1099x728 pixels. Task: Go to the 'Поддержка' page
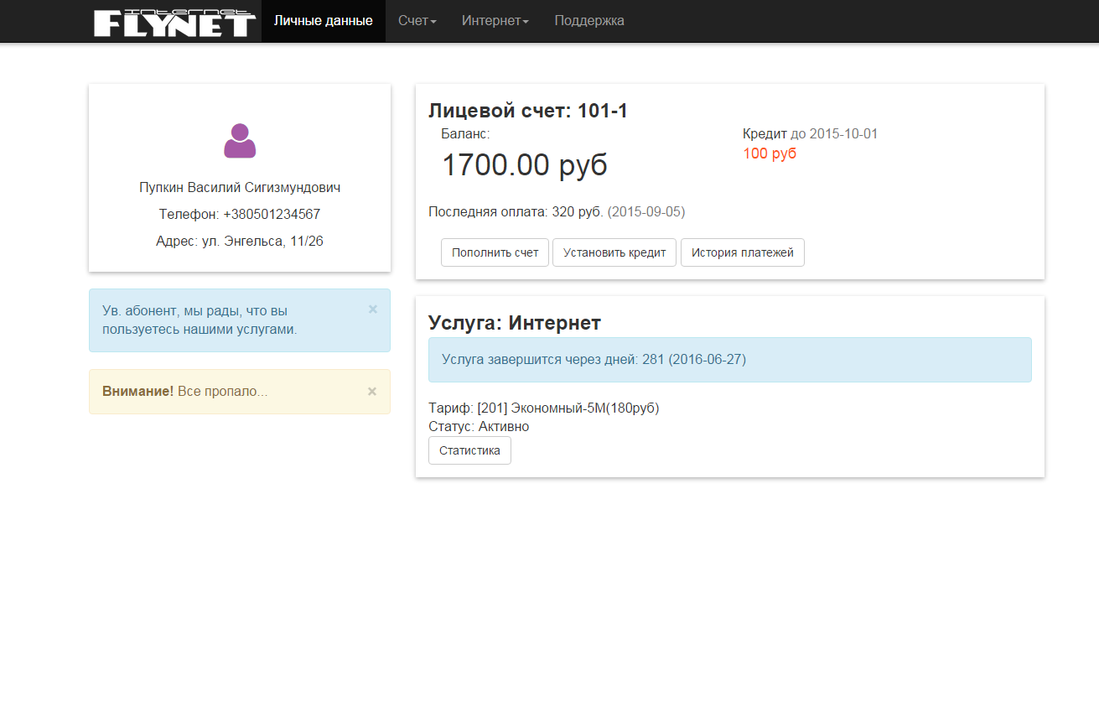589,21
